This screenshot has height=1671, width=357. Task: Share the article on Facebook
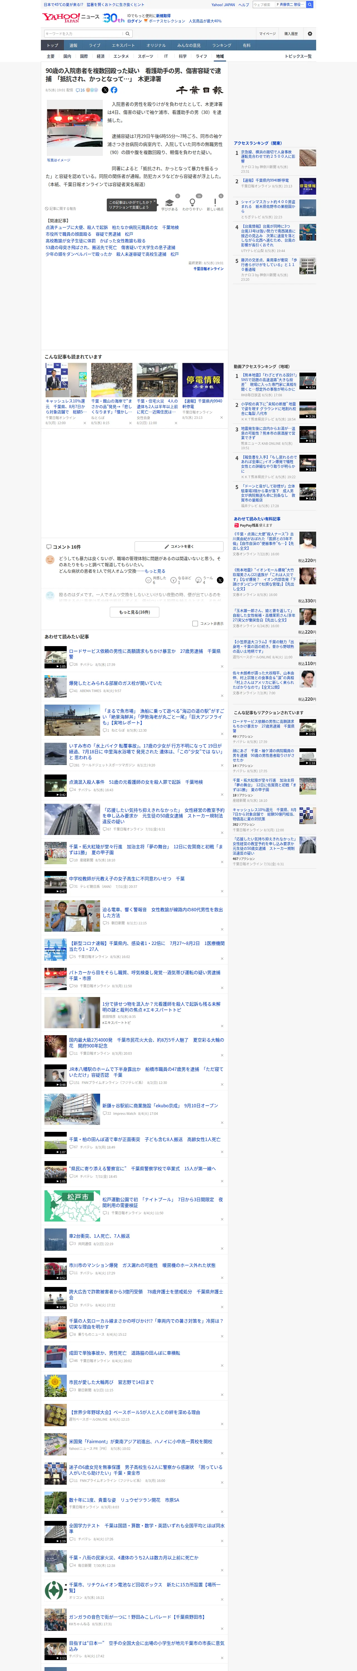[x=114, y=90]
